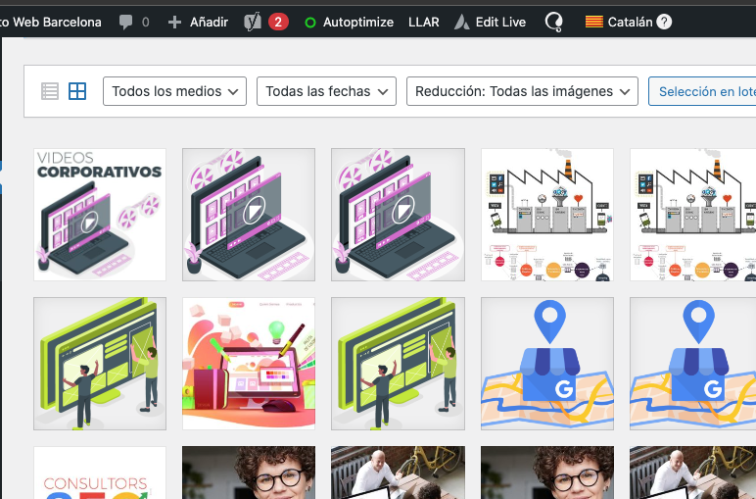Select the colorful web design desk thumbnail
The height and width of the screenshot is (499, 756).
(249, 364)
